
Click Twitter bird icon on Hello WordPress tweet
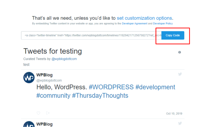[x=180, y=74]
